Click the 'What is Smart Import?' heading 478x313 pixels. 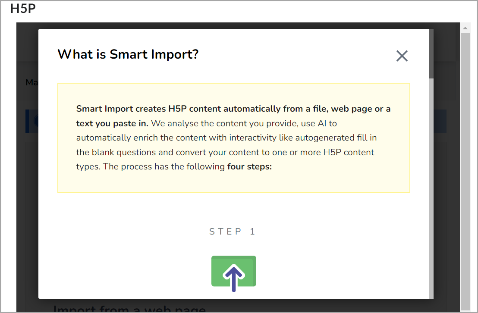[x=128, y=55]
